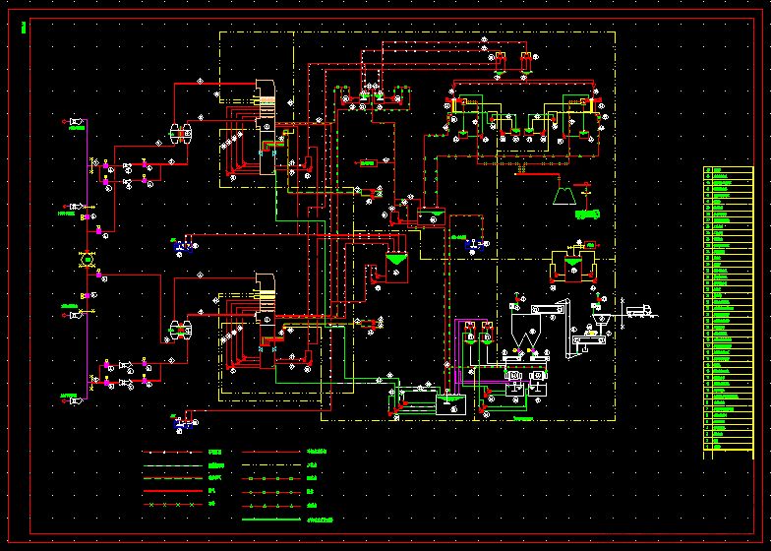Select the left white motor above the mixing tanks
771x551 pixels.
(x=513, y=376)
